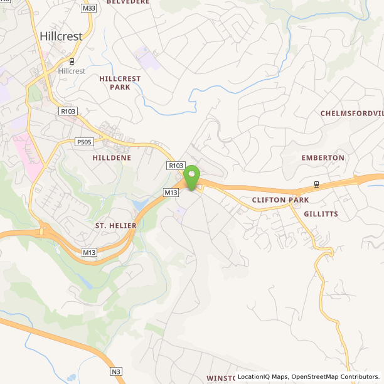Select the Hillcrest Park suburb label
Viewport: 384px width, 384px height.
point(120,83)
